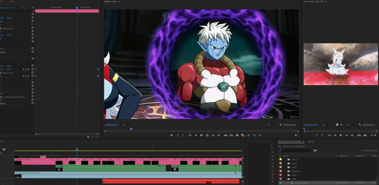Click Drag Audio Only icon in Source monitor
This screenshot has height=185, width=379.
(x=341, y=125)
